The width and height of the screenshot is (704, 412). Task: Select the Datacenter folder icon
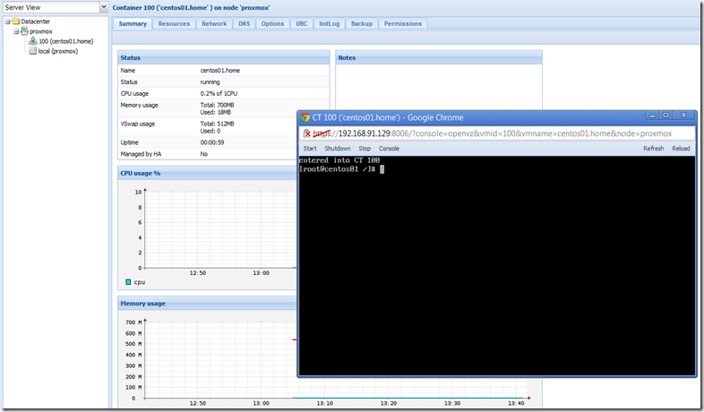click(16, 21)
